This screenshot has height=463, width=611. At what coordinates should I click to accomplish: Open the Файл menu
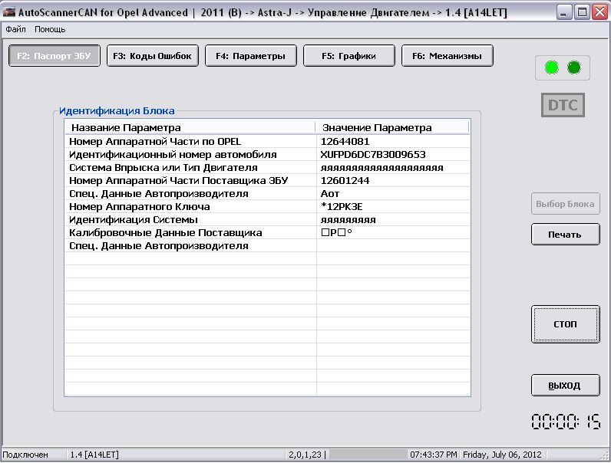pos(15,29)
